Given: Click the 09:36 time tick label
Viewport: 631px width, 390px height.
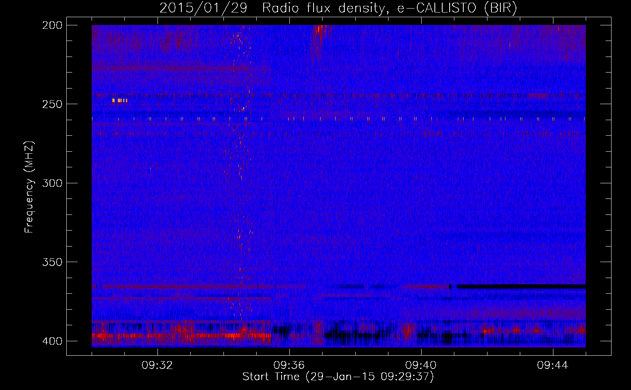Looking at the screenshot, I should coord(289,365).
